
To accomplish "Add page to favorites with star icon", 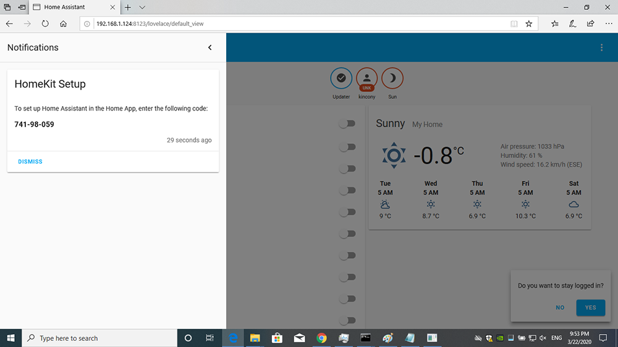I will pyautogui.click(x=529, y=24).
